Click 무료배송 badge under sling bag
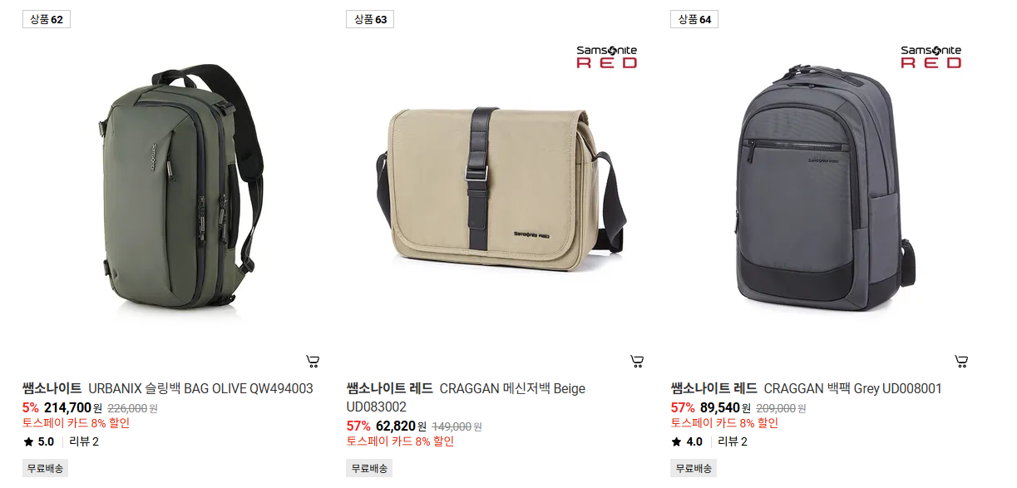1017x488 pixels. tap(45, 468)
